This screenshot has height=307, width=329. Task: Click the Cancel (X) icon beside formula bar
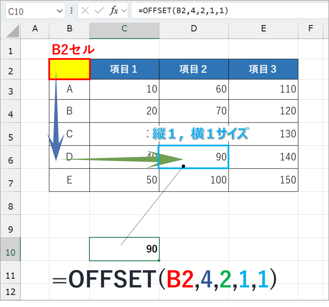coord(85,11)
